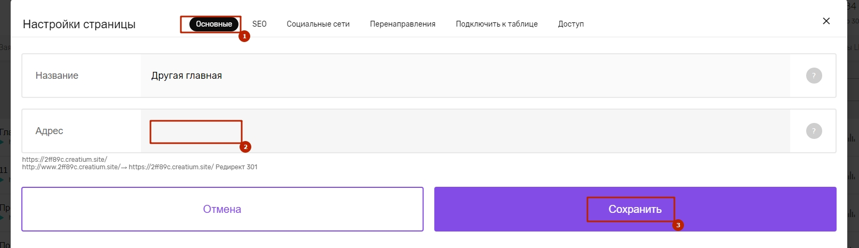Click the Сохранить button
Viewport: 859px width, 248px height.
point(635,209)
